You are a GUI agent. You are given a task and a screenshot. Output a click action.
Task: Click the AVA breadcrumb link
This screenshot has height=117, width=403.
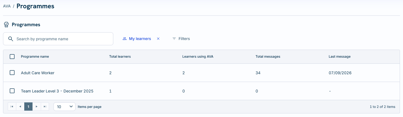[7, 6]
